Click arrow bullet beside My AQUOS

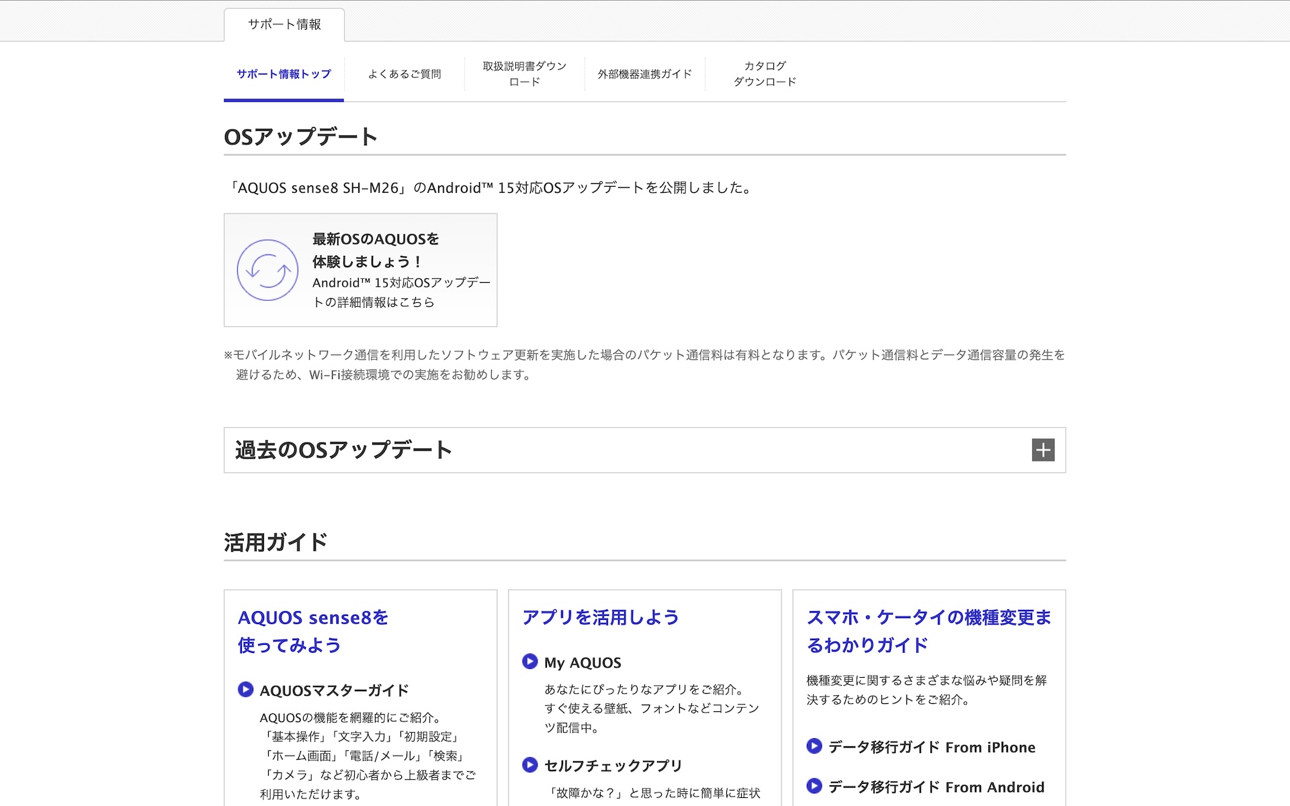coord(529,662)
